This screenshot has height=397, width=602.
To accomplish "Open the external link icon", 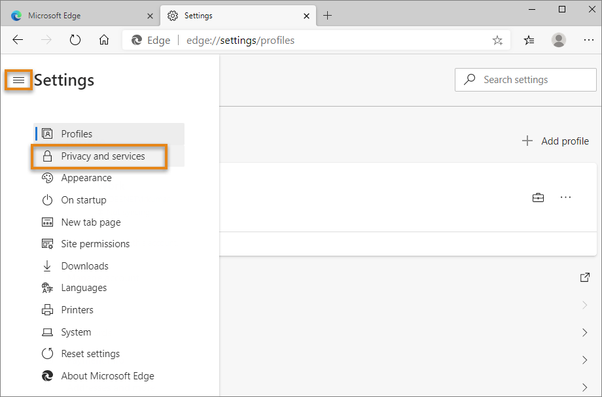I will 584,277.
